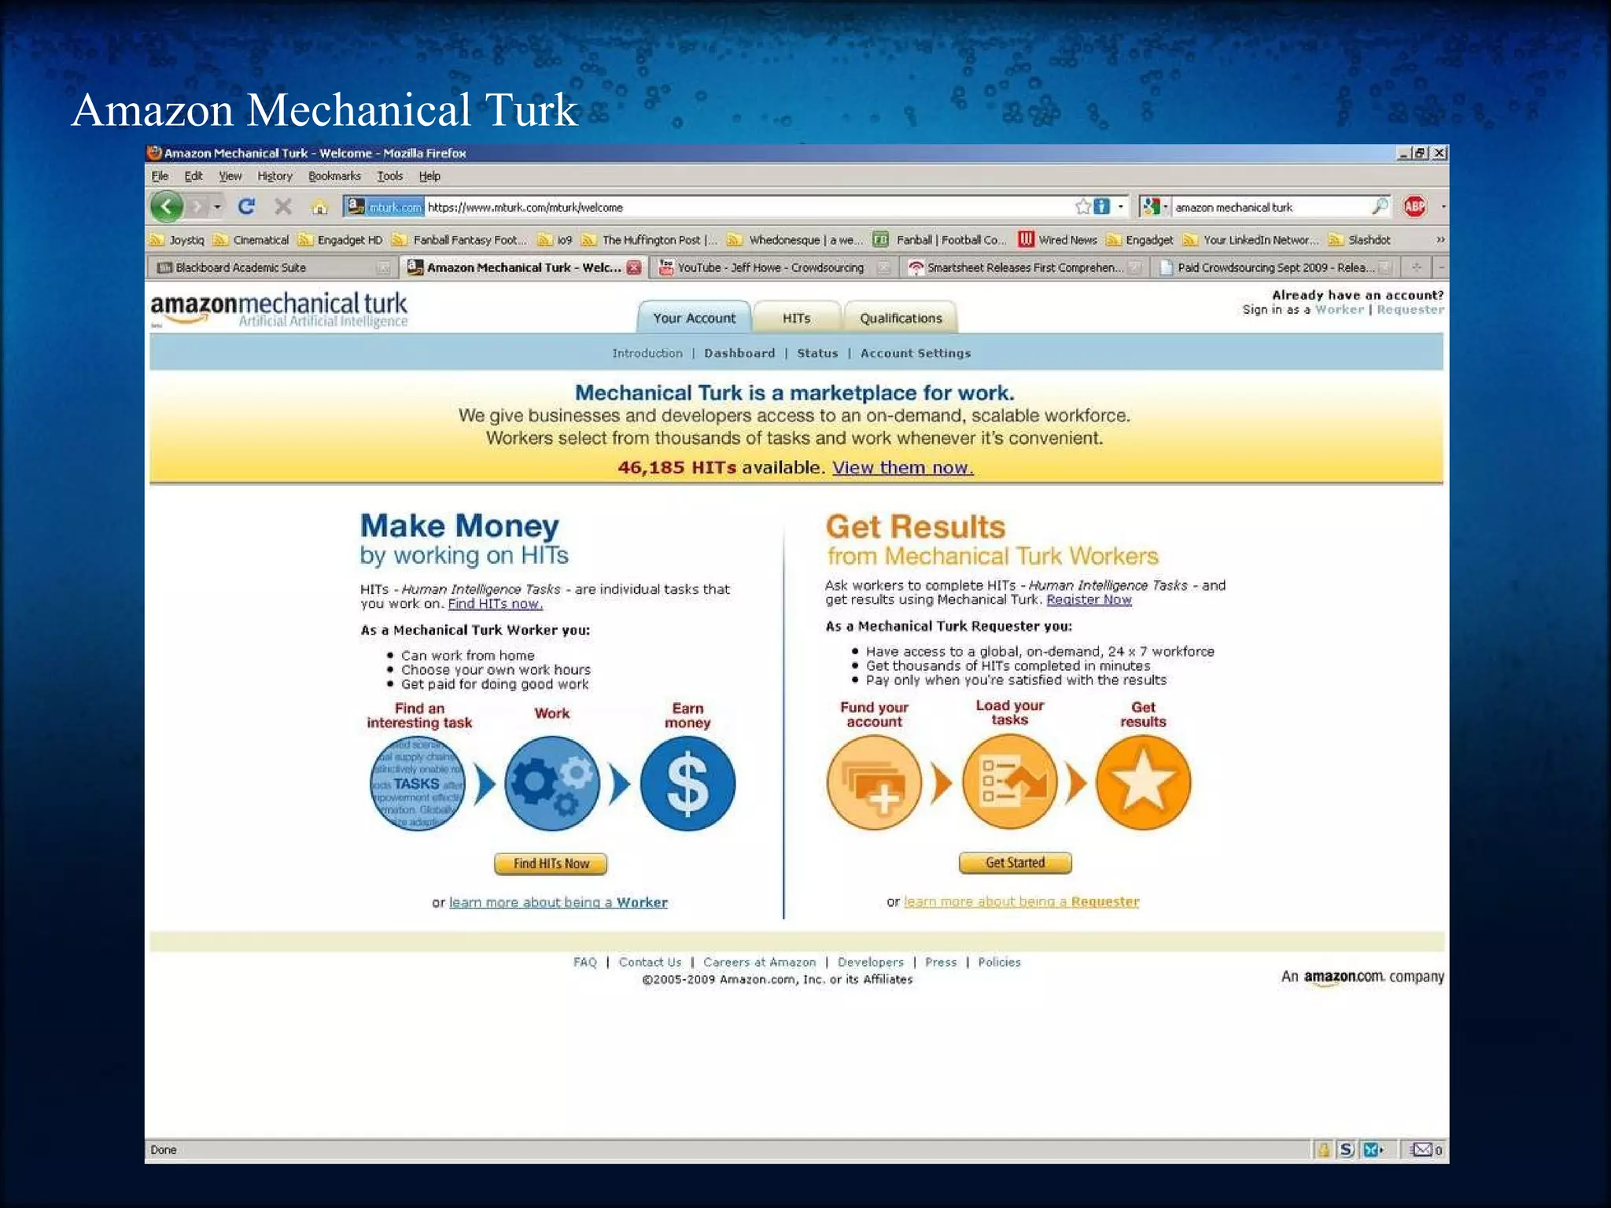Expand the search engine selector dropdown
The height and width of the screenshot is (1208, 1611).
(1166, 207)
